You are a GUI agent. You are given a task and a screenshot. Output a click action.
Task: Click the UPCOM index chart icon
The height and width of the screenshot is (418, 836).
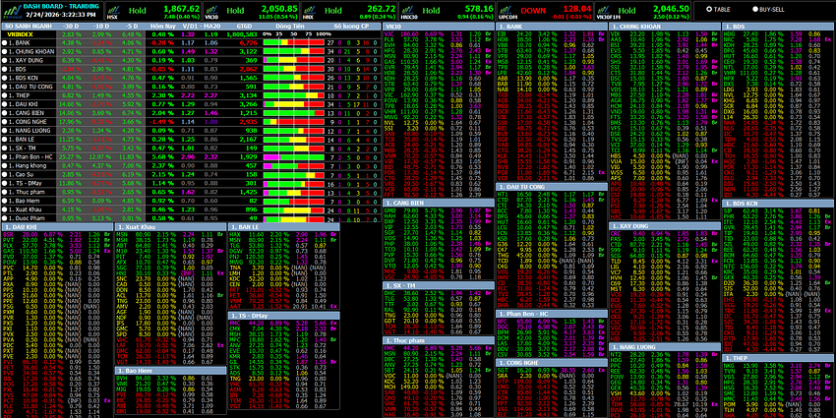tap(505, 9)
